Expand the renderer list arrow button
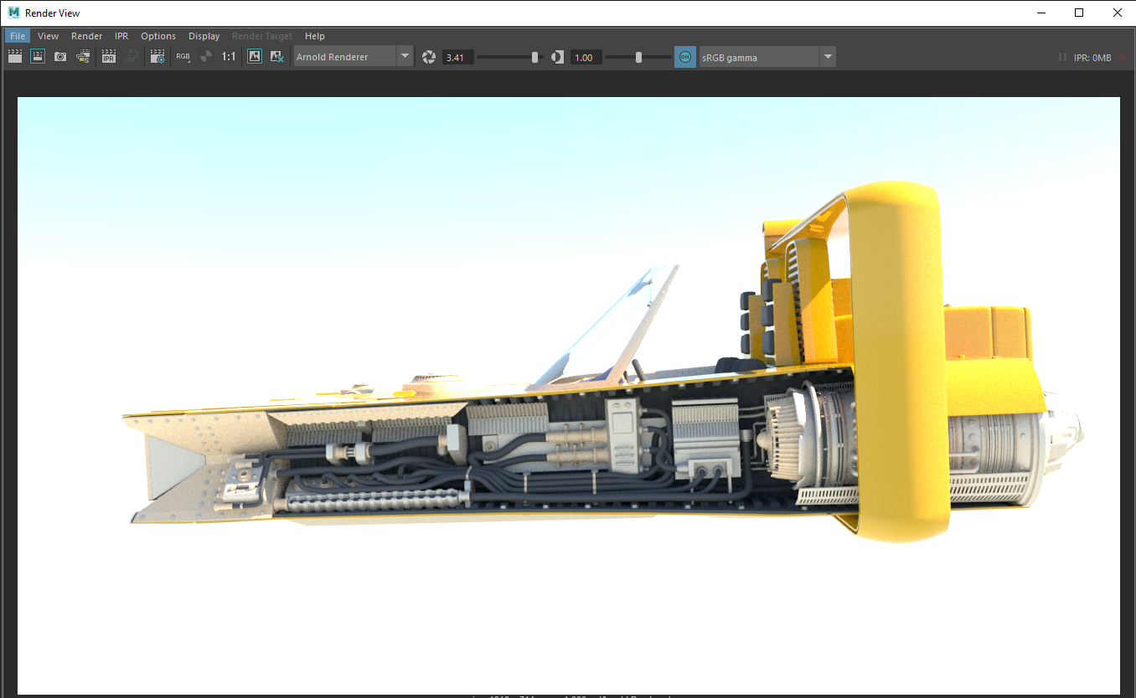1136x698 pixels. pos(405,57)
